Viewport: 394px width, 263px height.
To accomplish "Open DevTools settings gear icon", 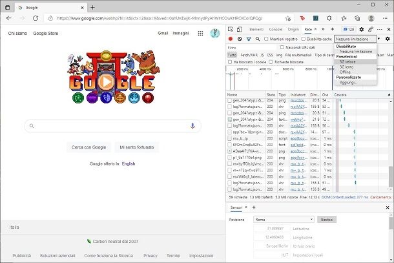I will (361, 30).
